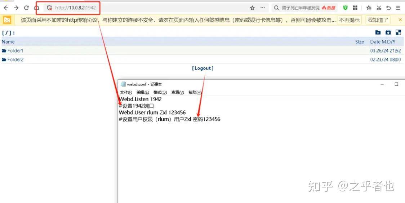Open the Folder1 link
The height and width of the screenshot is (203, 405).
[x=15, y=51]
